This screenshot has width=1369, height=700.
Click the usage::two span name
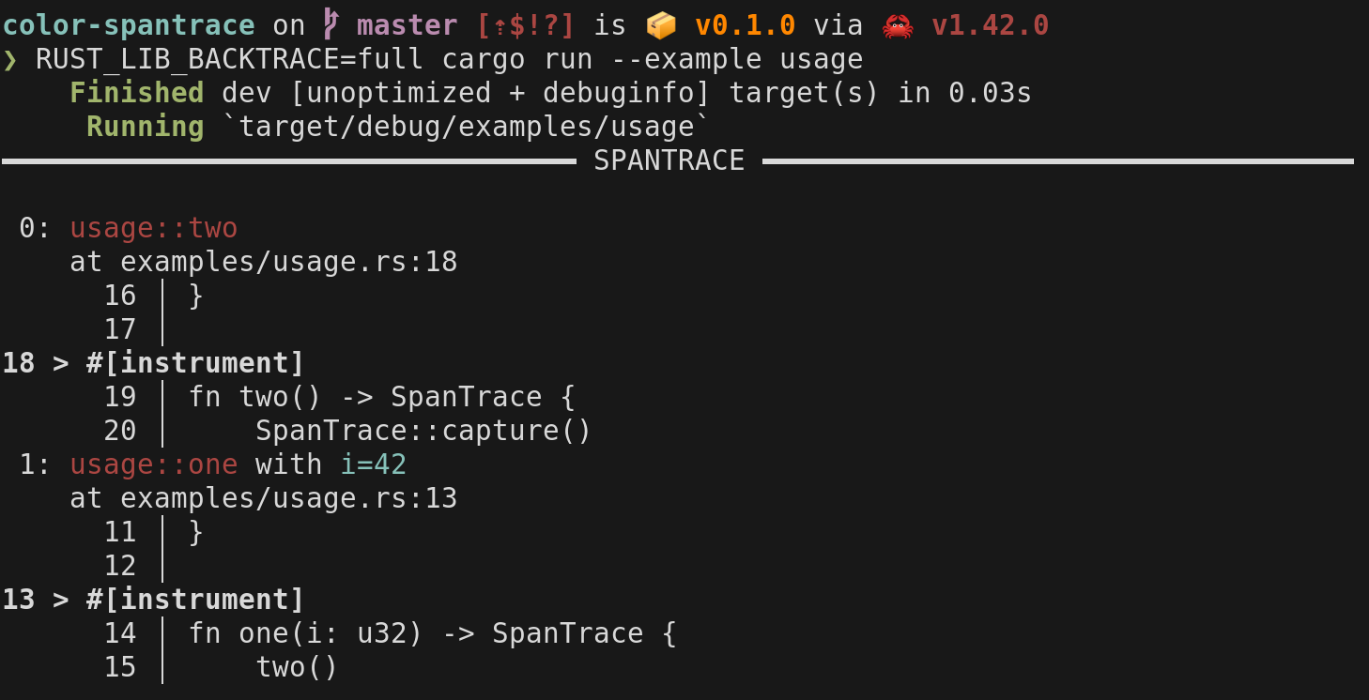(154, 228)
